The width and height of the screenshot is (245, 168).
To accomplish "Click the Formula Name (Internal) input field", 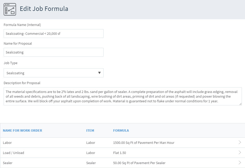I will 53,33.
